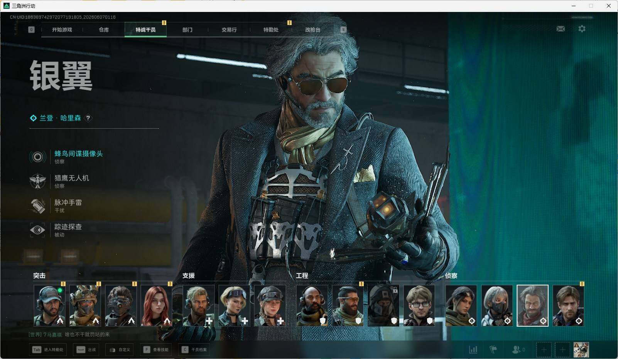Image resolution: width=618 pixels, height=359 pixels.
Task: Select the 突击 operator with night-vision goggles
Action: 121,306
